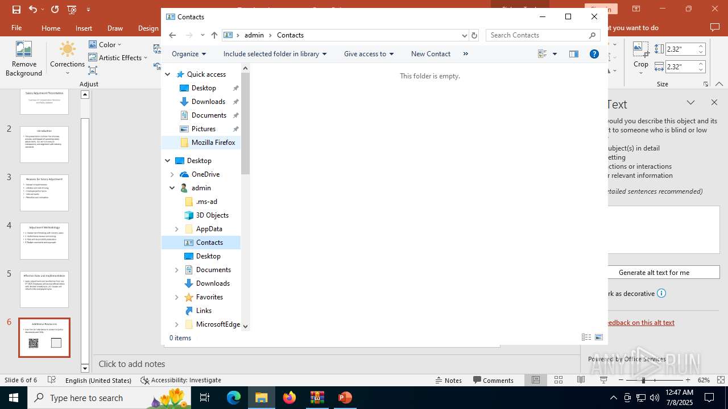Adjust the zoom slider

pyautogui.click(x=643, y=380)
